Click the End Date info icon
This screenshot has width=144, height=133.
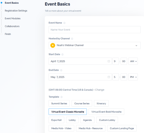[61, 70]
